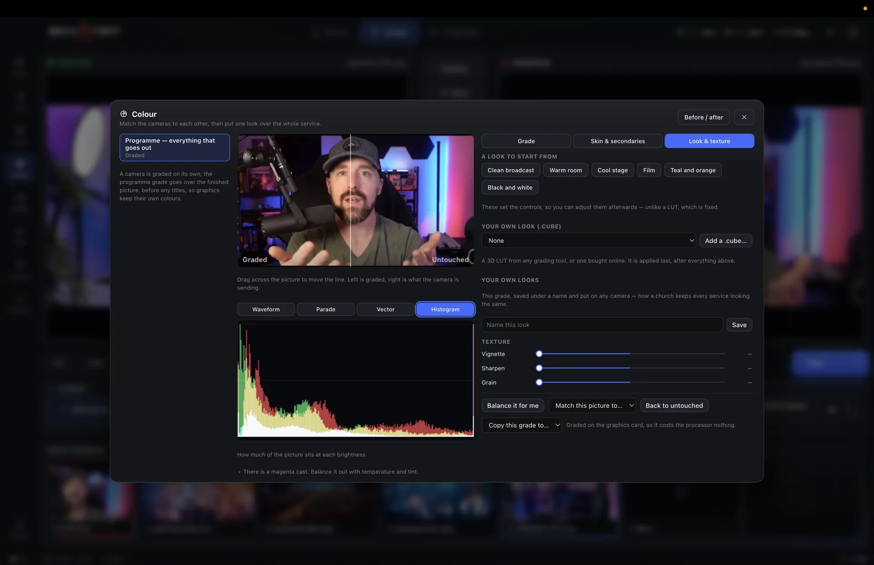Viewport: 874px width, 565px height.
Task: Click Balance it for me
Action: coord(513,405)
